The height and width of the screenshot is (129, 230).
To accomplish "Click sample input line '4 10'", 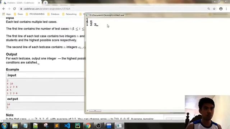I will (10, 83).
